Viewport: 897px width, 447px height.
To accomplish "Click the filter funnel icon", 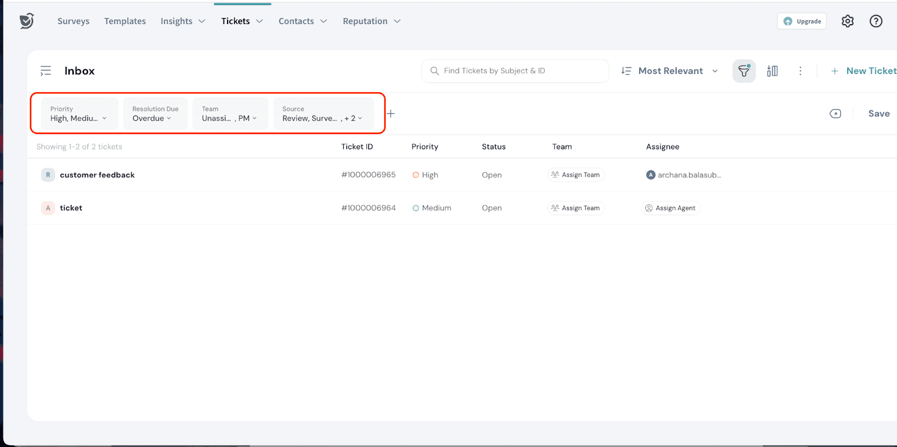I will [x=743, y=71].
